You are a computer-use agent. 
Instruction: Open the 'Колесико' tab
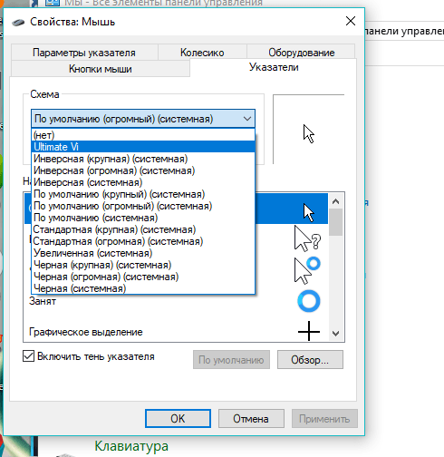pyautogui.click(x=202, y=53)
